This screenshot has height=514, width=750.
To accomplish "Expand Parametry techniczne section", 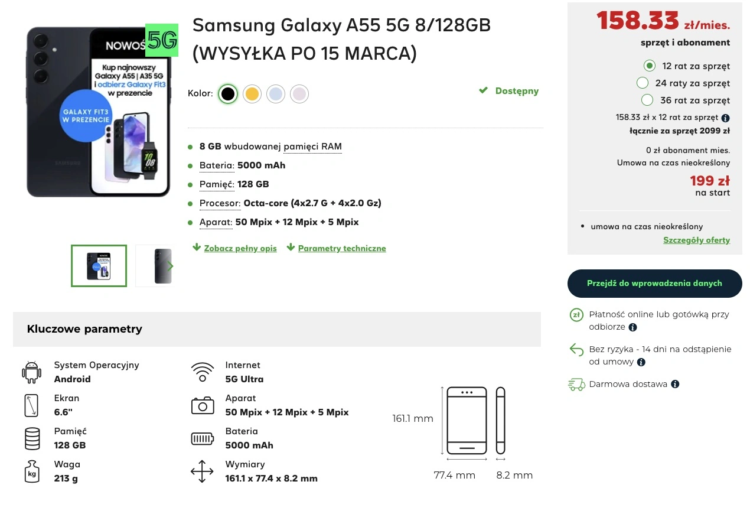I will click(x=336, y=248).
